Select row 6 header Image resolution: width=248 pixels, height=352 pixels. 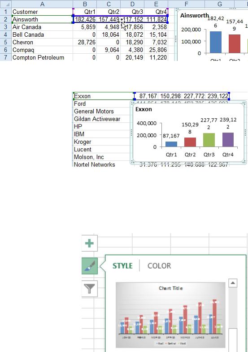coord(6,50)
